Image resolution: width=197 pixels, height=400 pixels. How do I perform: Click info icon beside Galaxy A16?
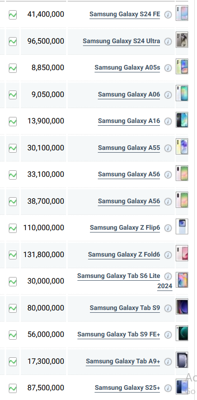(x=168, y=122)
